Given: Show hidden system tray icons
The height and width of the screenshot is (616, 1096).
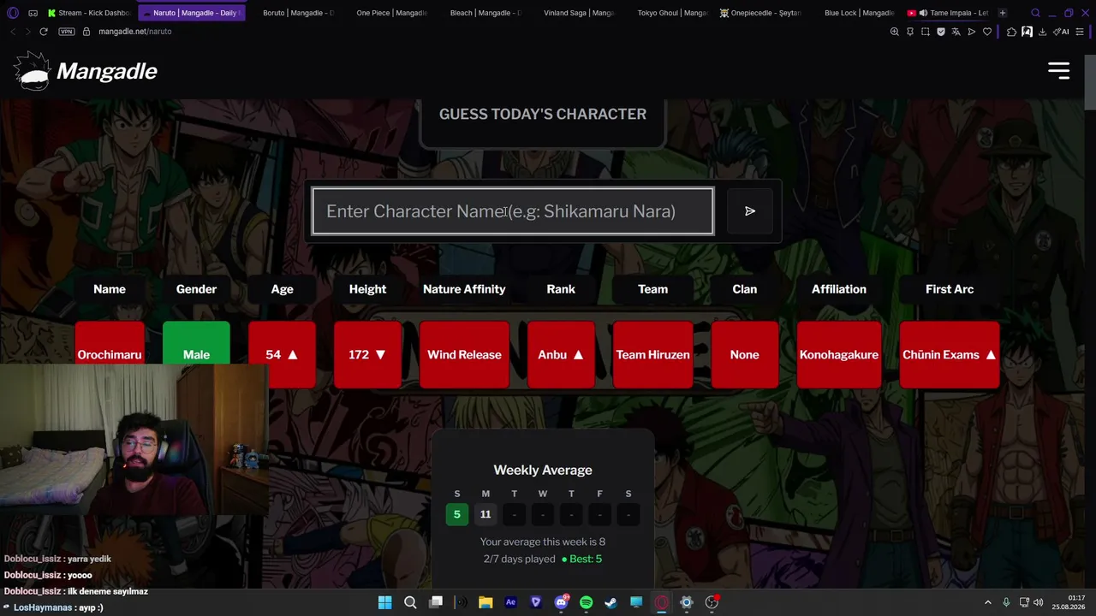Looking at the screenshot, I should coord(987,602).
